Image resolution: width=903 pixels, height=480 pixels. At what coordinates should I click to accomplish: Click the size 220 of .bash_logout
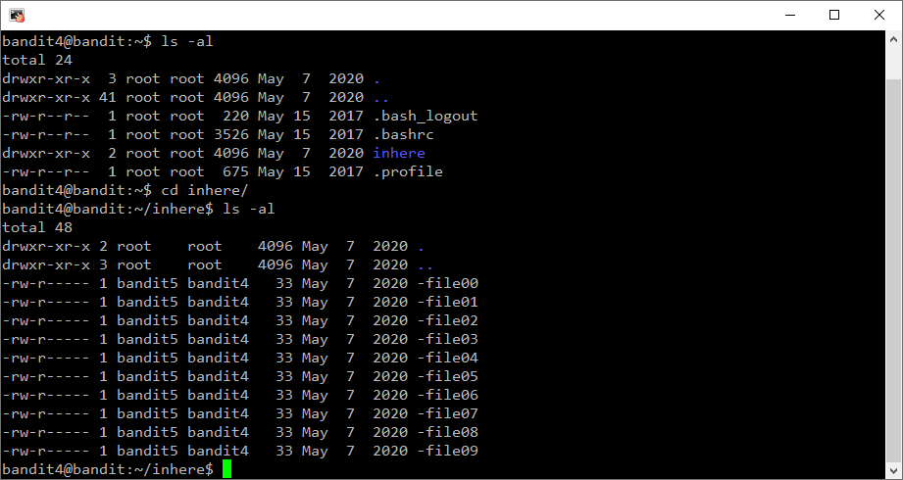tap(235, 117)
